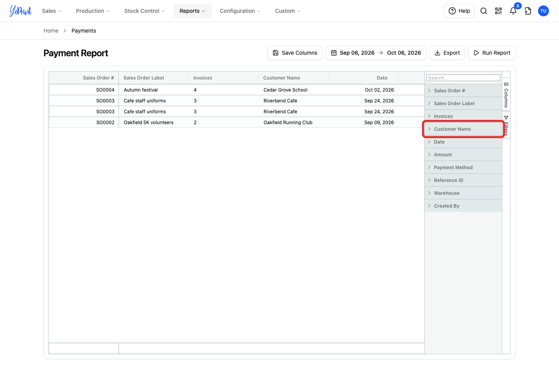Expand the Invoices filter
This screenshot has height=388, width=559.
(x=463, y=116)
